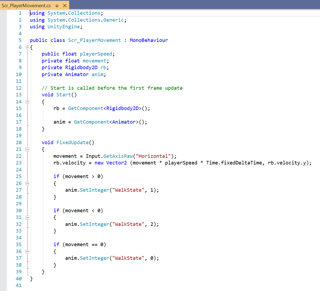Place cursor on empty line 41
The height and width of the screenshot is (291, 320).
click(x=94, y=285)
